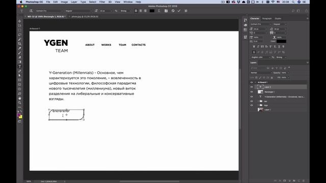The height and width of the screenshot is (183, 326).
Task: Select the Brush tool
Action: point(19,53)
